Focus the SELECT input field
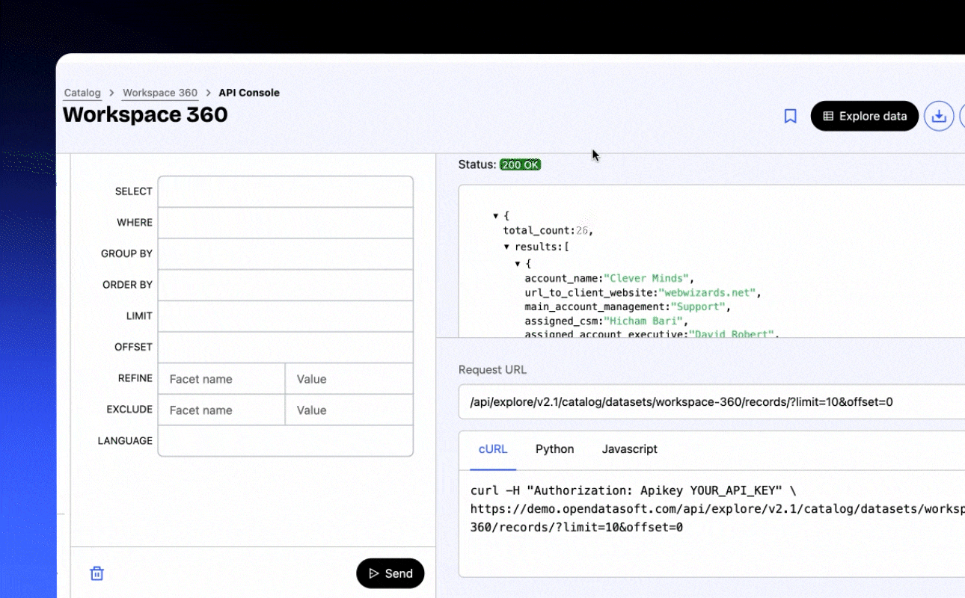965x598 pixels. click(x=285, y=191)
